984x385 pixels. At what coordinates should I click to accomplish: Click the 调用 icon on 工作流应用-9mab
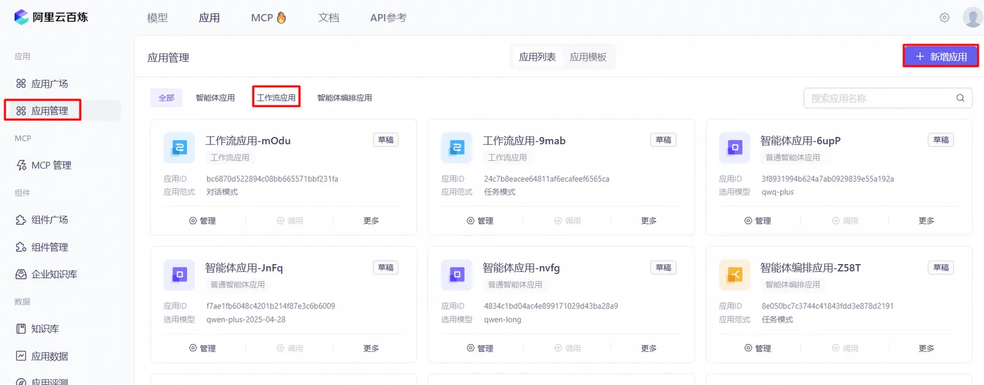(558, 221)
